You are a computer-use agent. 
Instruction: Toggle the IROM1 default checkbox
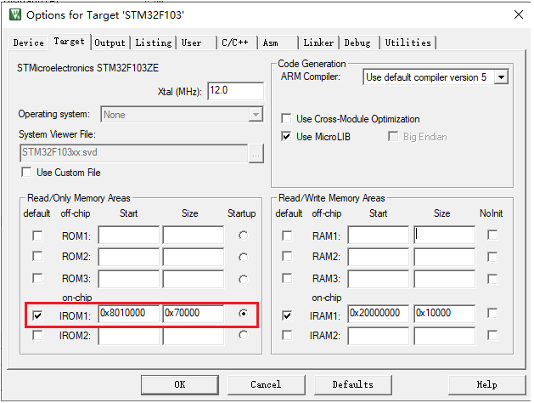[x=37, y=315]
